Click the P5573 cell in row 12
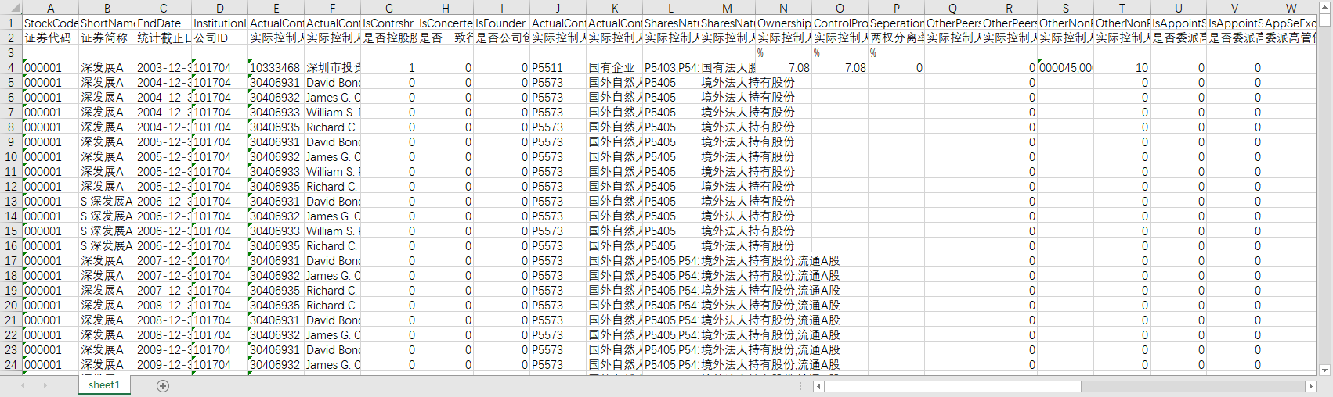This screenshot has width=1333, height=397. point(558,187)
